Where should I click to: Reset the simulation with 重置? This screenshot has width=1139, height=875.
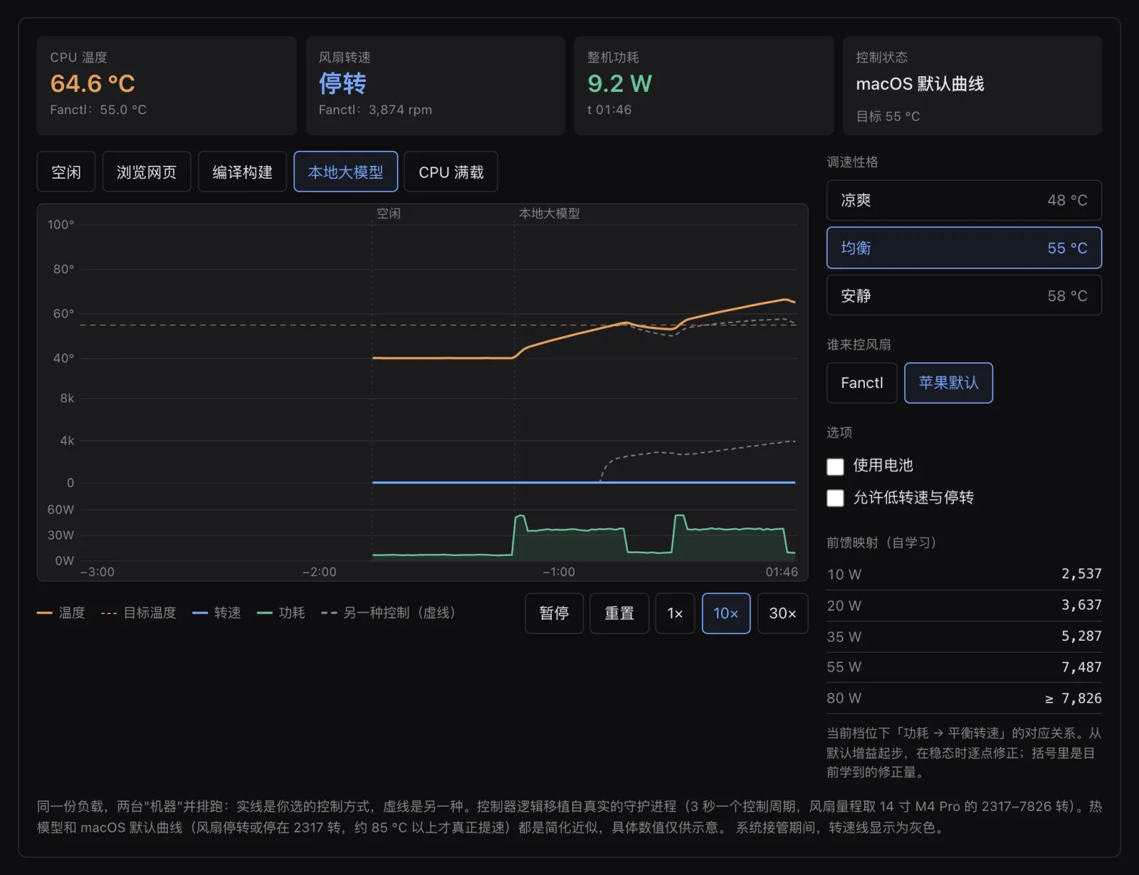[619, 613]
